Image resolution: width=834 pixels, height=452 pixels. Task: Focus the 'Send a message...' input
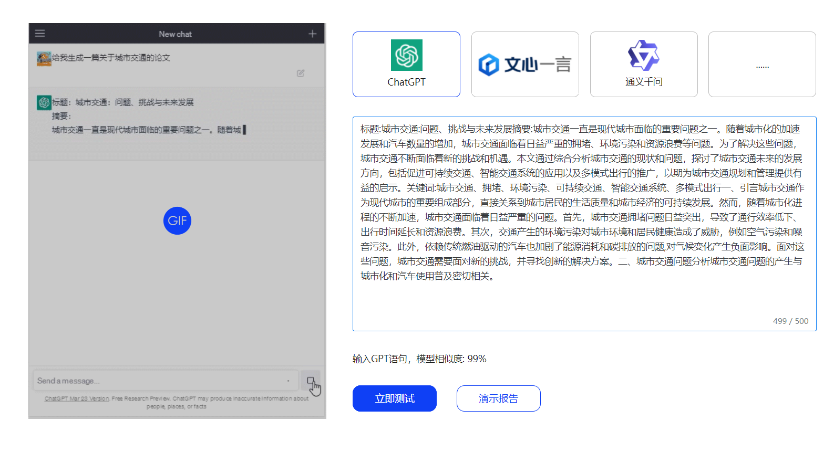(x=166, y=381)
